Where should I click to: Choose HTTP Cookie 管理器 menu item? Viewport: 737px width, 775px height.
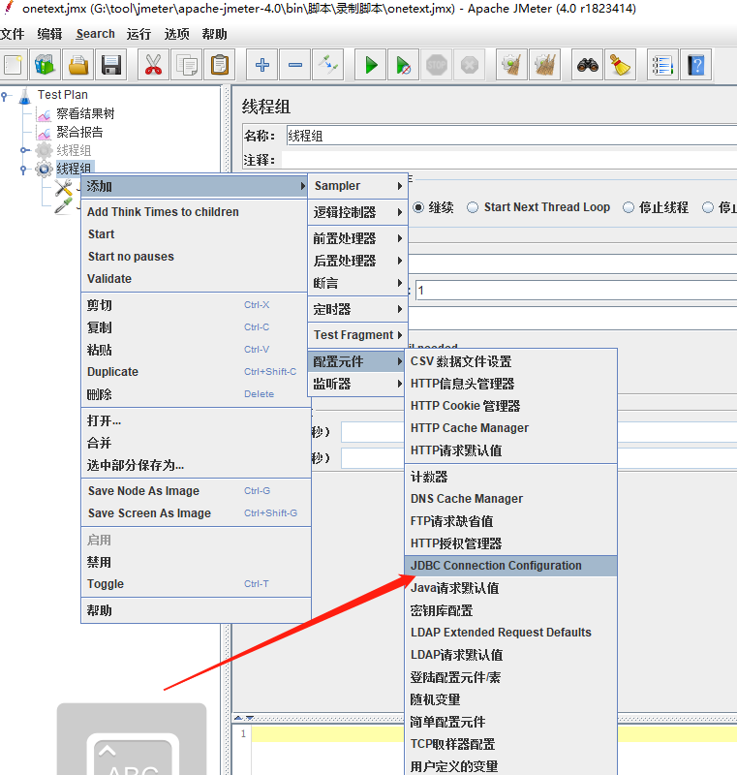pyautogui.click(x=510, y=406)
